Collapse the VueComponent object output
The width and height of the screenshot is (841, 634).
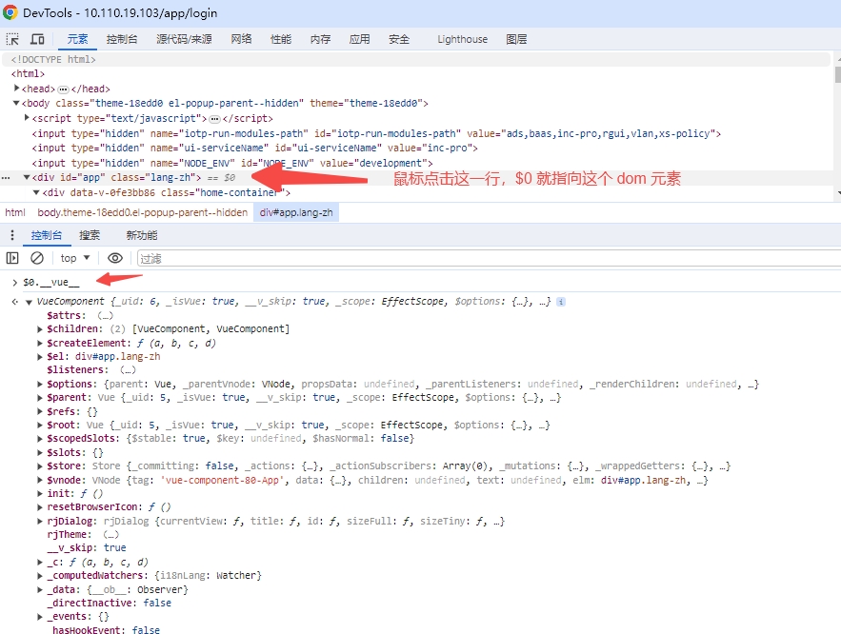tap(29, 303)
